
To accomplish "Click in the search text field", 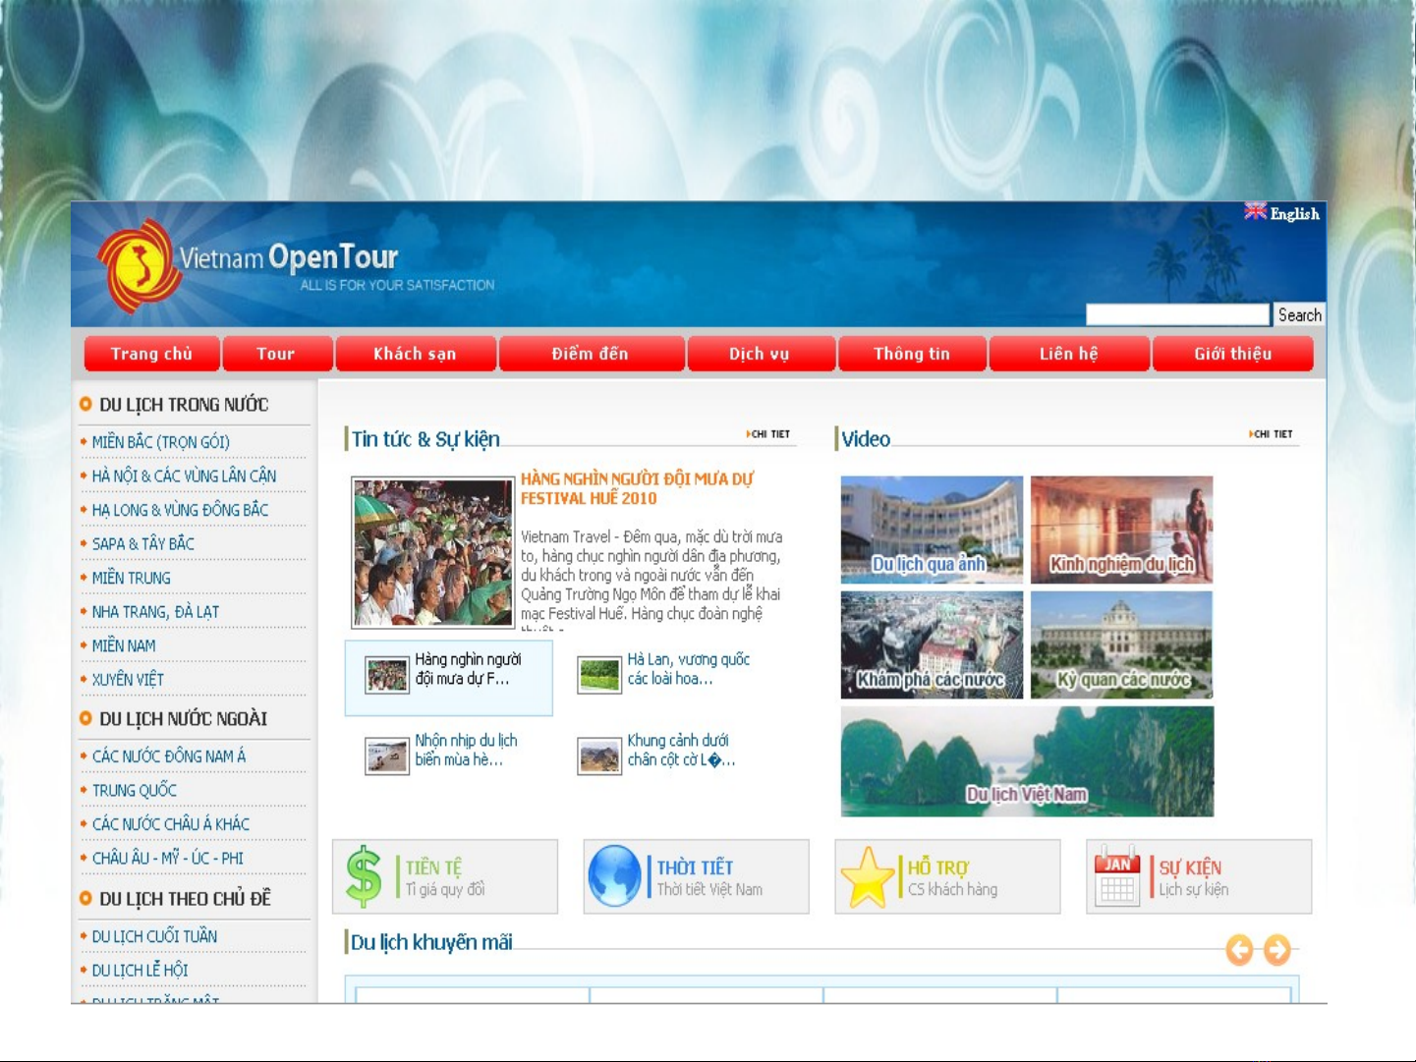I will 1177,315.
